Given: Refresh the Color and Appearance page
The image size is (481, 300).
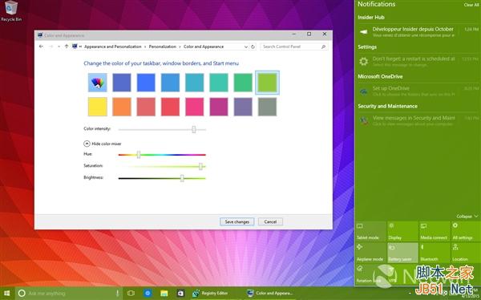Looking at the screenshot, I should [x=253, y=47].
